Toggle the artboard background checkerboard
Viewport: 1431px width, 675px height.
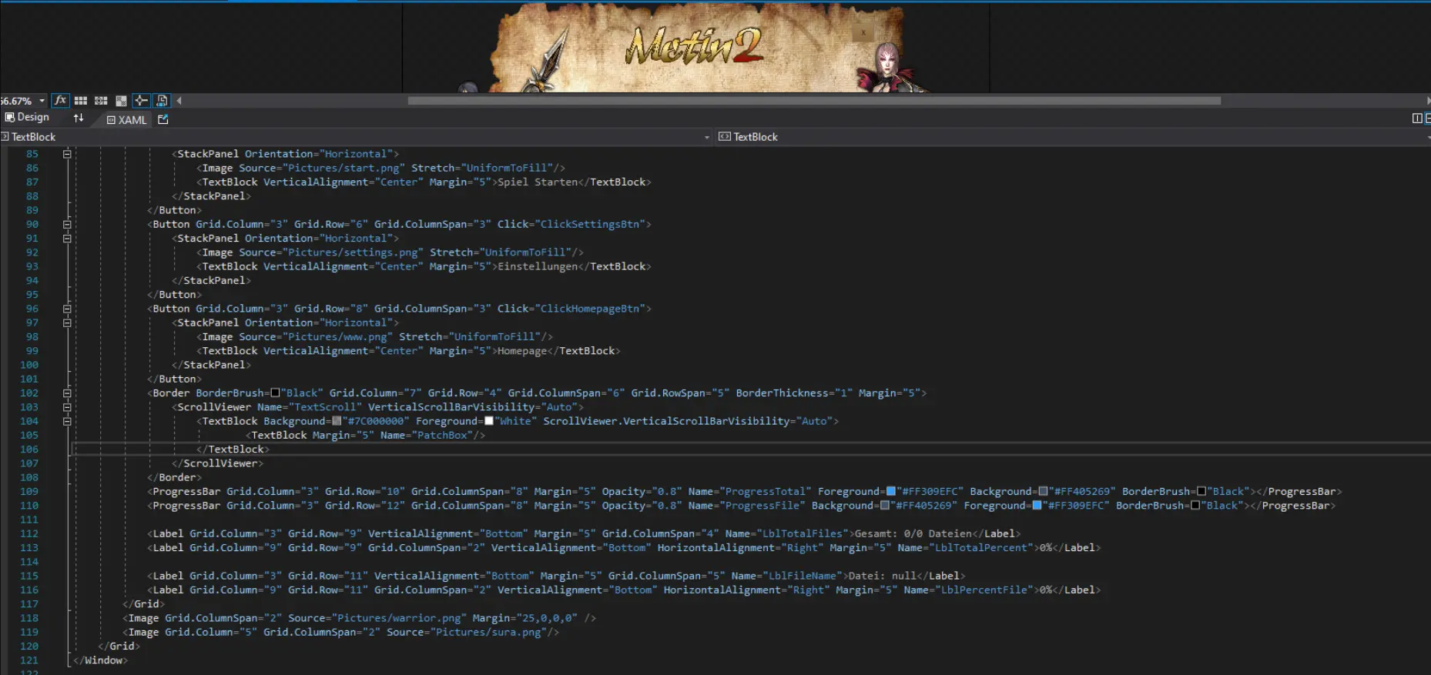(x=121, y=101)
